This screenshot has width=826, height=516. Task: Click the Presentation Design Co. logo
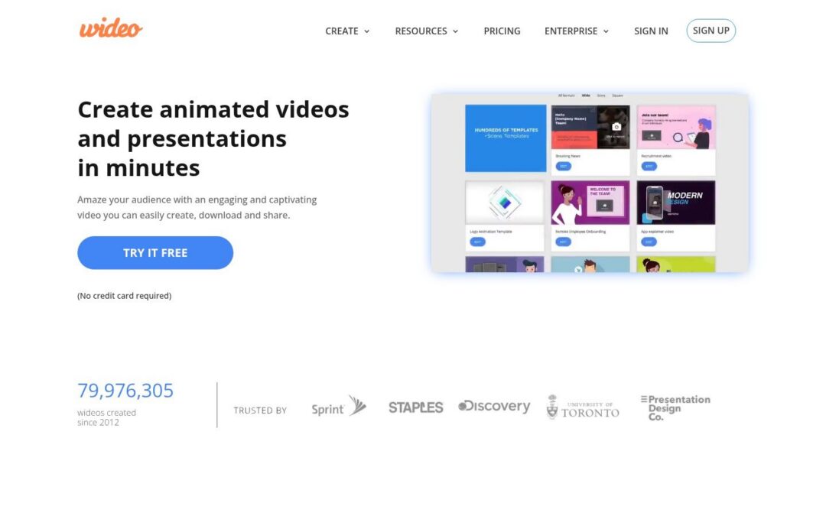coord(675,405)
